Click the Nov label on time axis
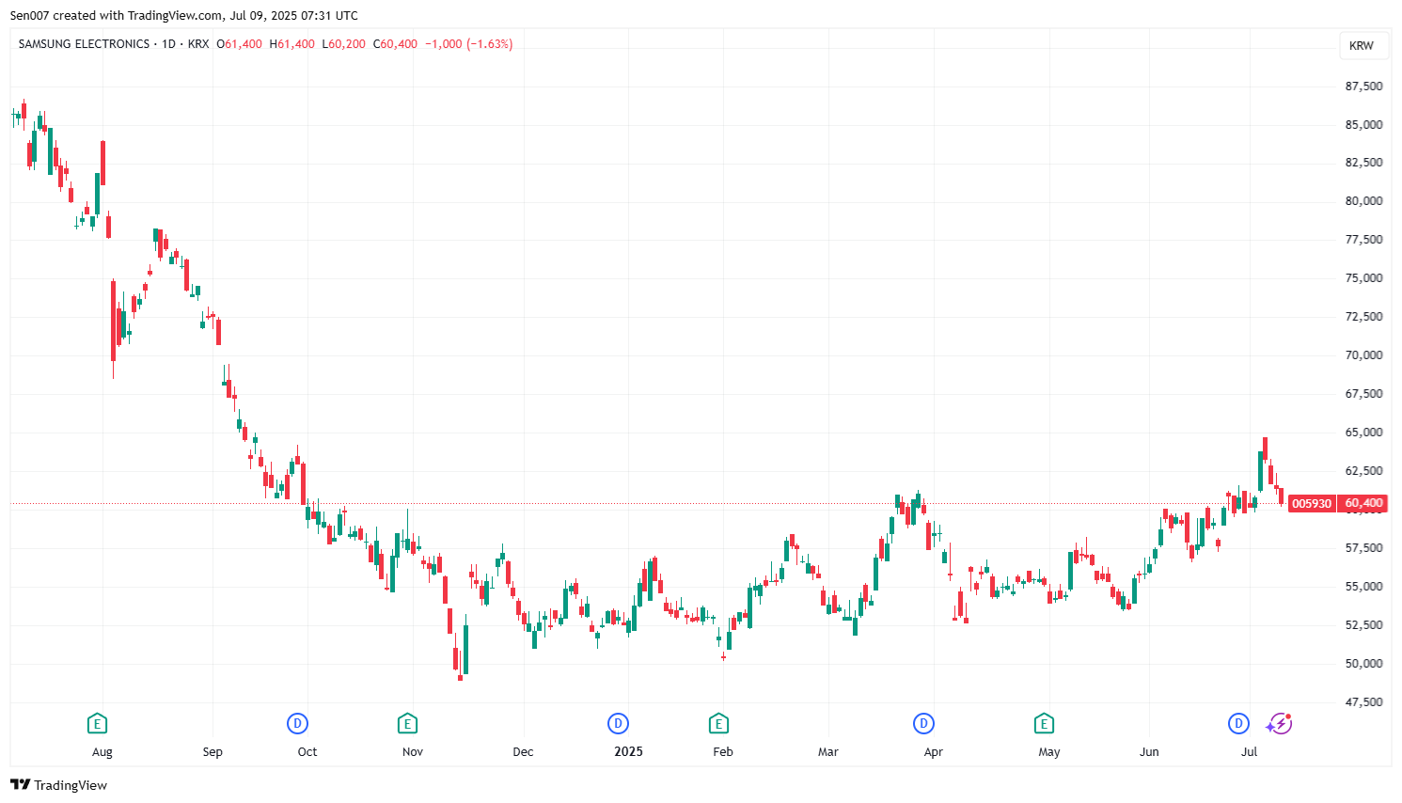Image resolution: width=1402 pixels, height=803 pixels. (x=413, y=752)
